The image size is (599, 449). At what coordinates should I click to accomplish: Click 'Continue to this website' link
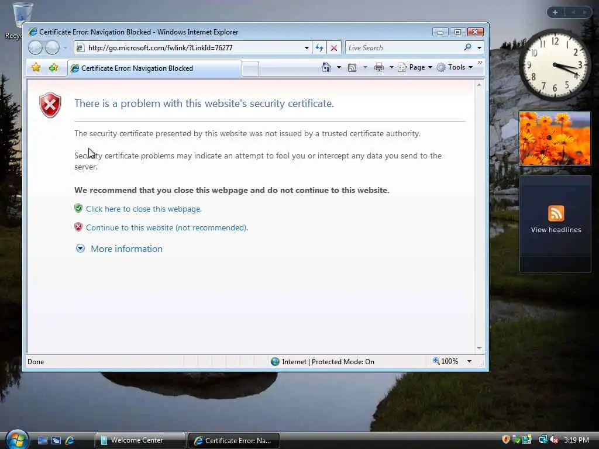click(x=167, y=227)
